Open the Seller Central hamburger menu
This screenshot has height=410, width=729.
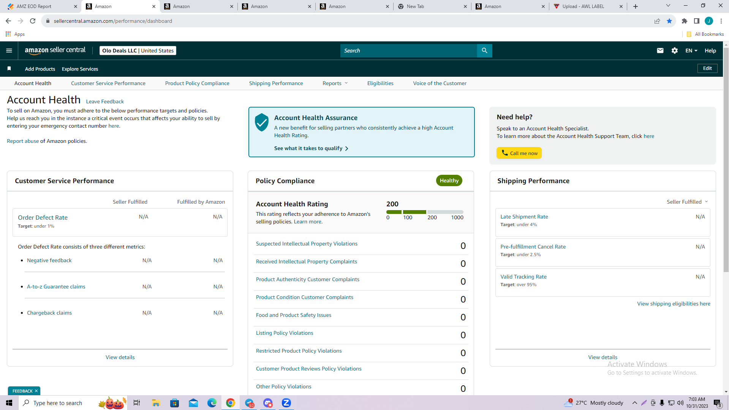(x=9, y=51)
